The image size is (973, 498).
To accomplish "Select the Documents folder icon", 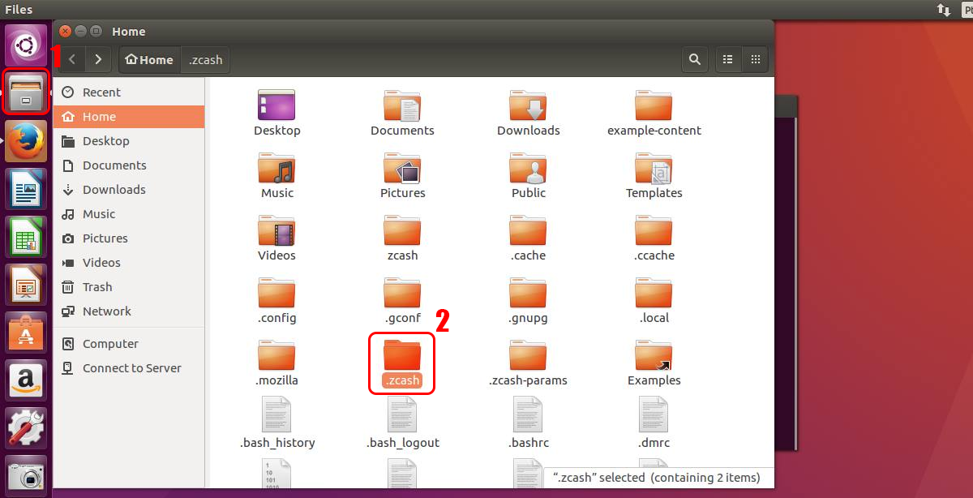I will click(x=402, y=114).
